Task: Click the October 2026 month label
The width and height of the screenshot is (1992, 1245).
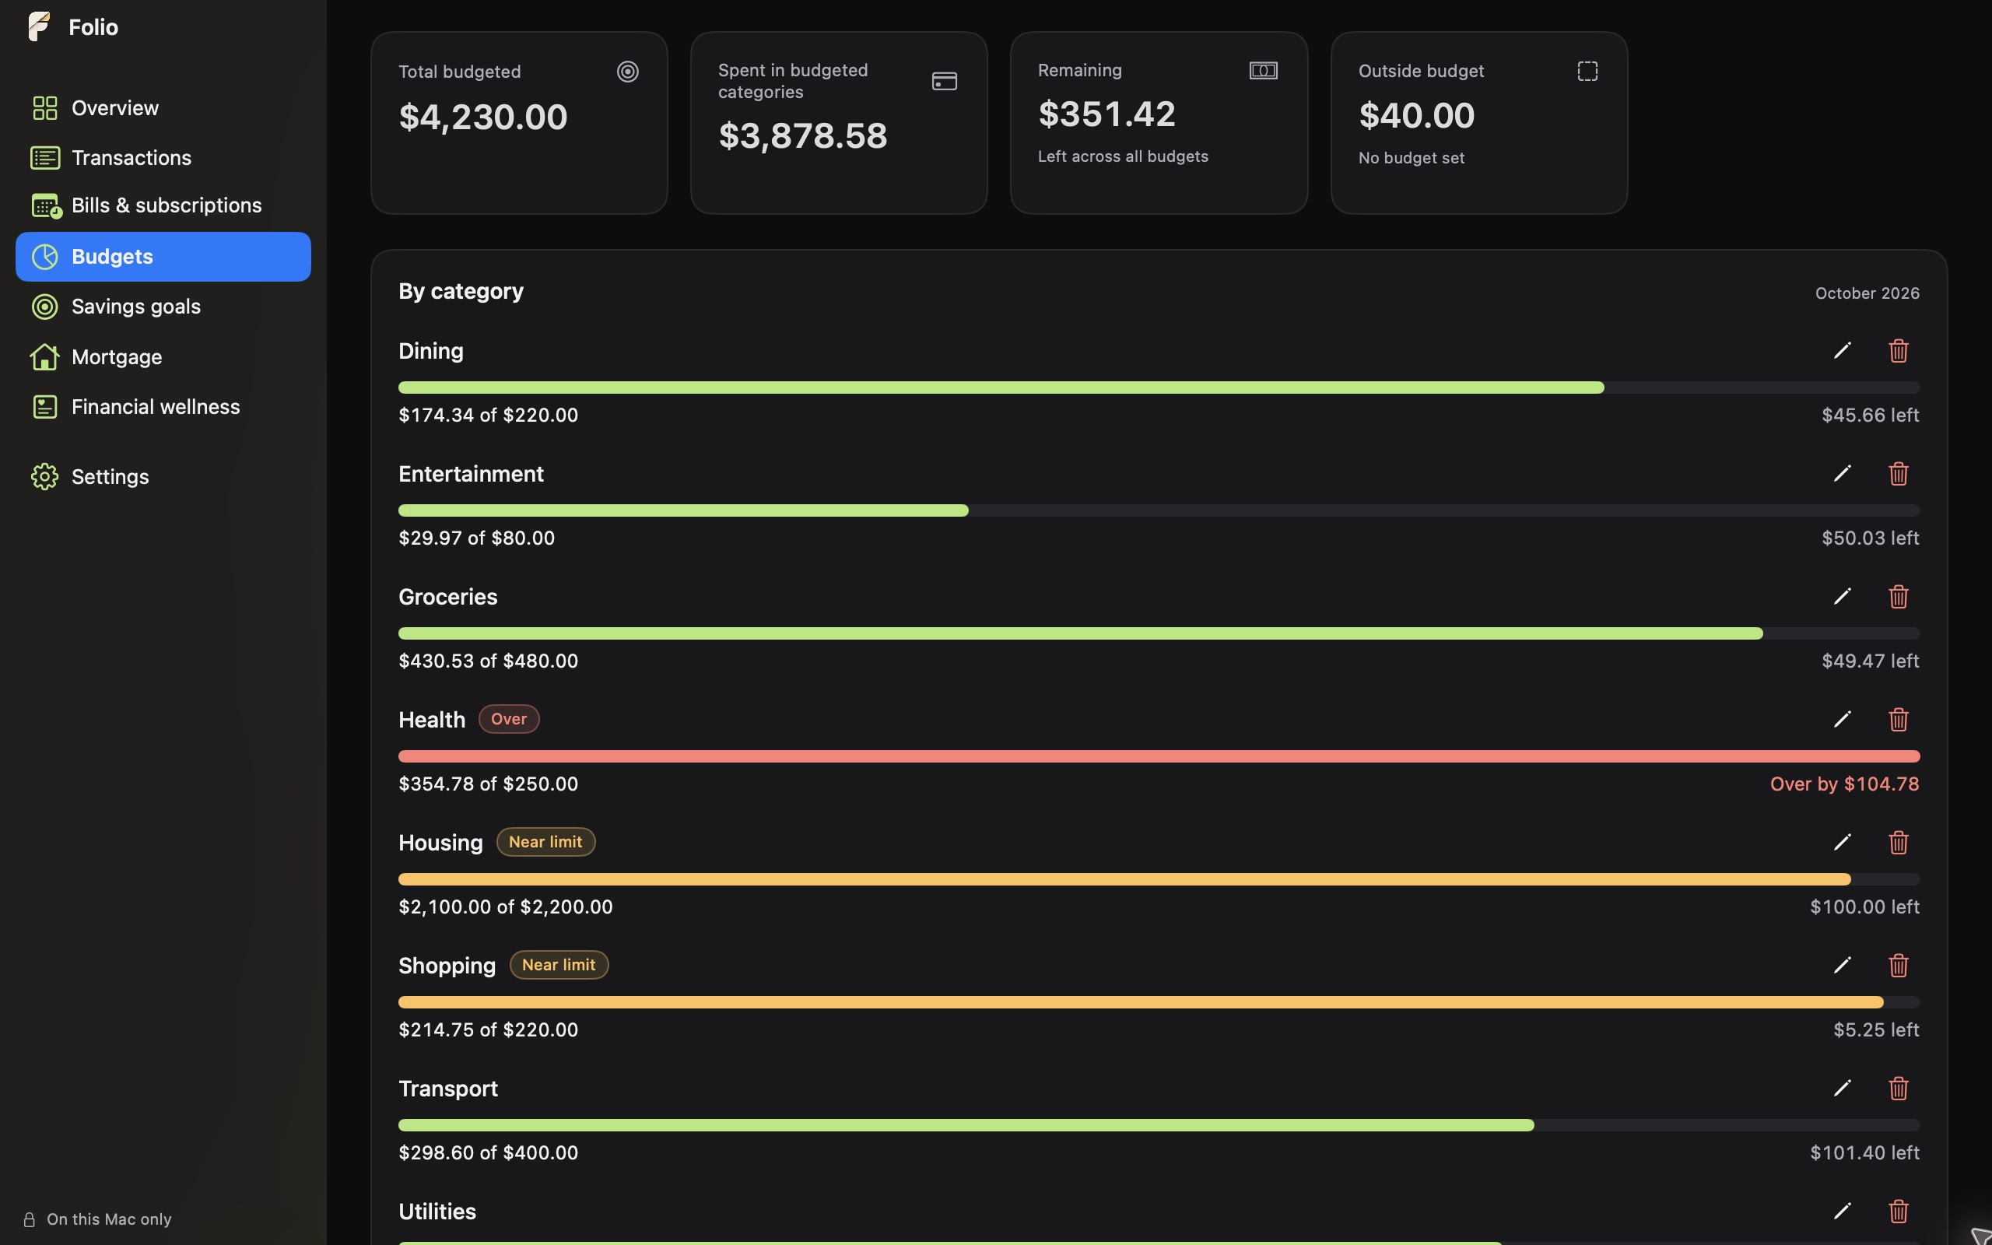Action: click(x=1867, y=293)
